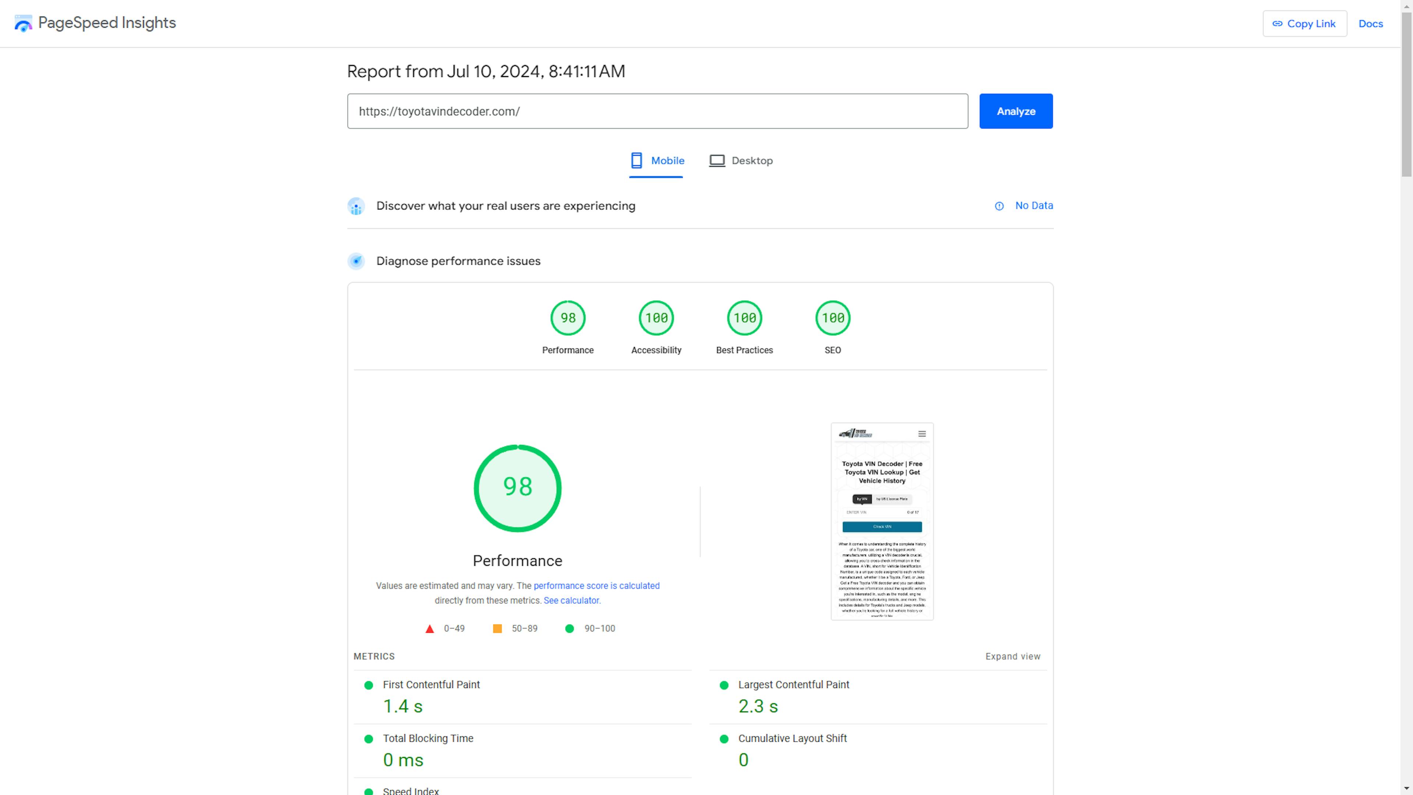Open the performance score is calculated link
Screen dimensions: 1413x795
click(596, 586)
